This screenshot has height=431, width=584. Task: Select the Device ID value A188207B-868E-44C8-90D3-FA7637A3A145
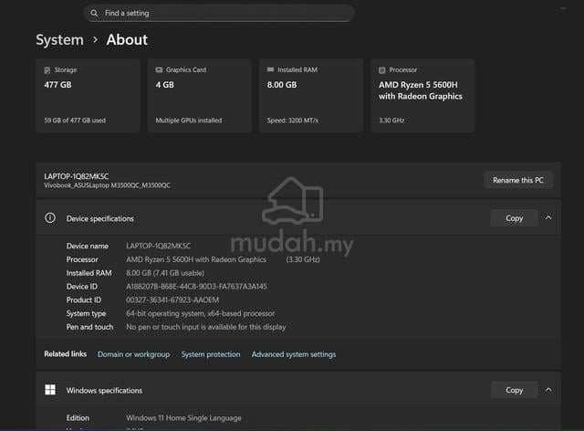pyautogui.click(x=196, y=287)
